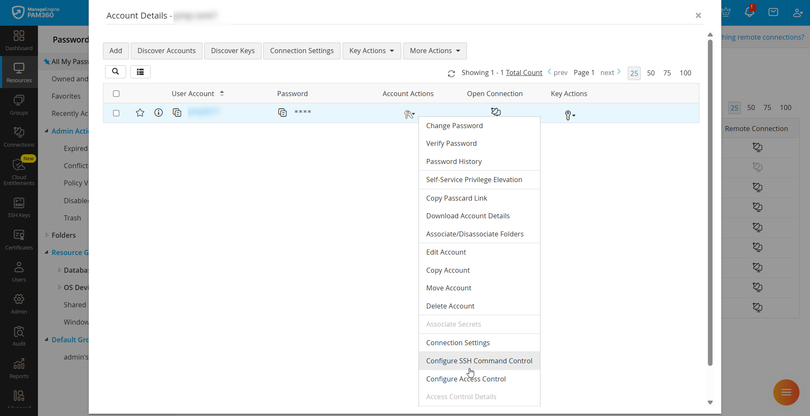810x416 pixels.
Task: Click the Discover Accounts button
Action: point(166,51)
